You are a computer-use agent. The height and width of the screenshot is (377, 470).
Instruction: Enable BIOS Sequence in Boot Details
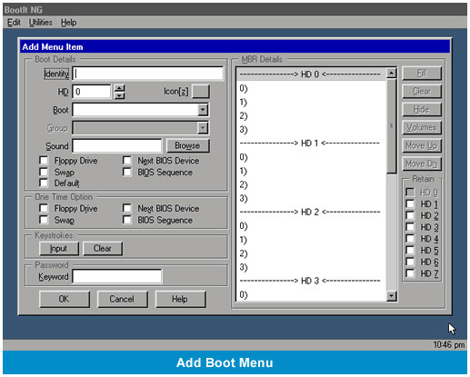[127, 172]
